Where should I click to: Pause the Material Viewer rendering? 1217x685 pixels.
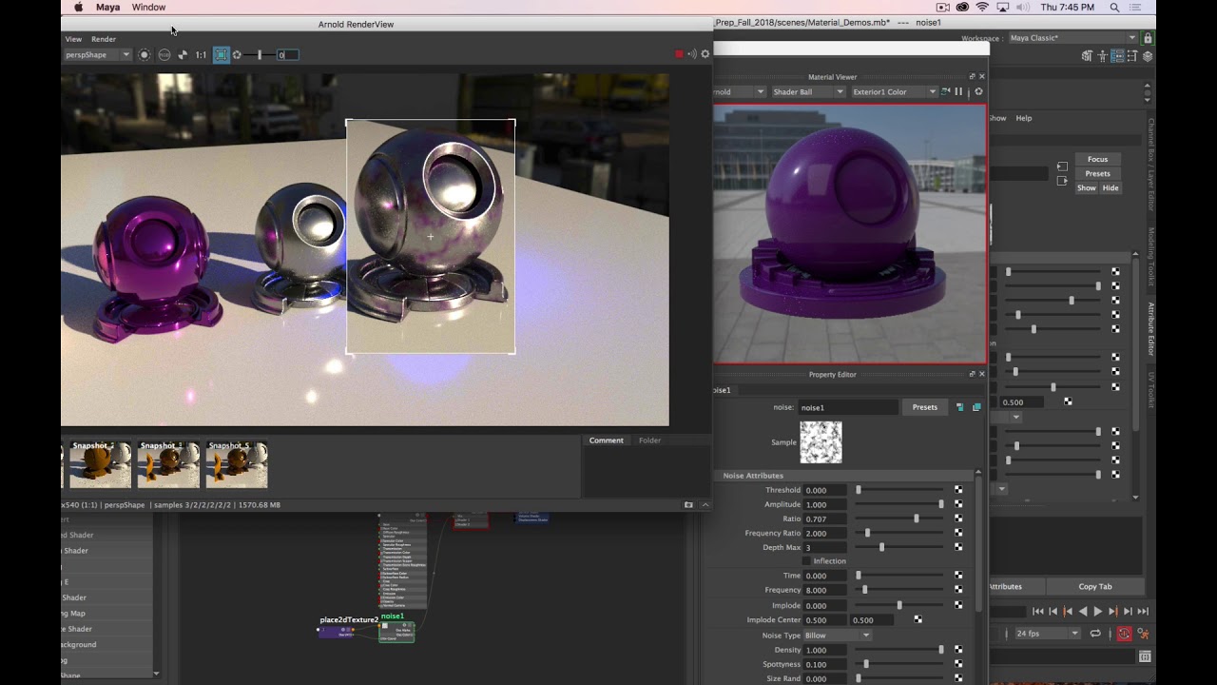point(958,91)
